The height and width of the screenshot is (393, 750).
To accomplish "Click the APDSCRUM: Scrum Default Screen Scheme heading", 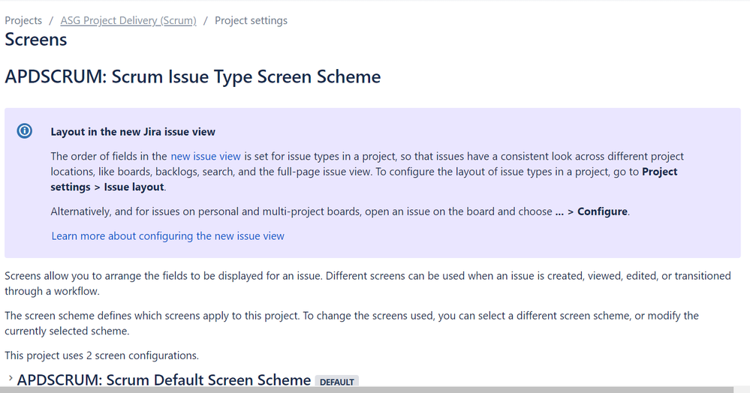I will click(x=164, y=379).
